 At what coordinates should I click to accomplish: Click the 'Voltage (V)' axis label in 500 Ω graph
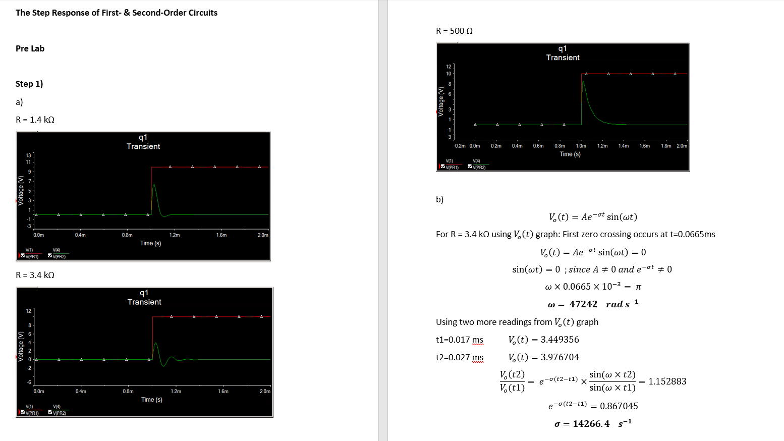click(x=441, y=101)
